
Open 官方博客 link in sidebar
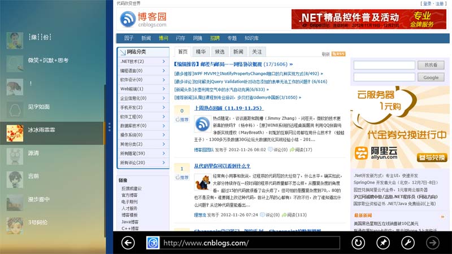[129, 195]
